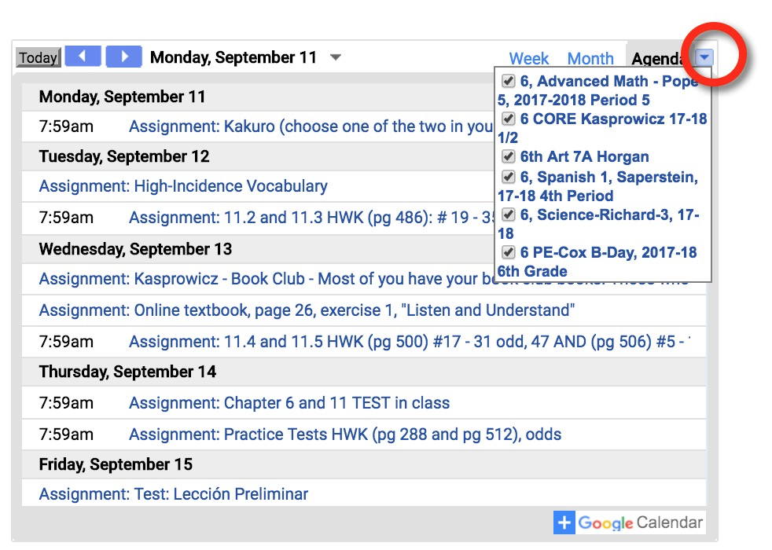Screen dimensions: 772x550
Task: Open High-Incidence Vocabulary assignment
Action: pyautogui.click(x=183, y=186)
